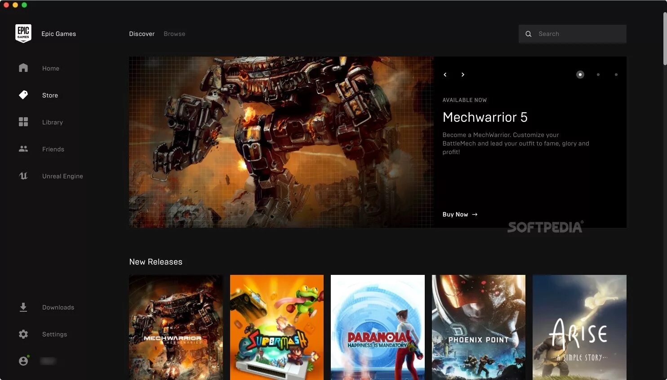667x380 pixels.
Task: Click the Friends people icon
Action: click(23, 149)
